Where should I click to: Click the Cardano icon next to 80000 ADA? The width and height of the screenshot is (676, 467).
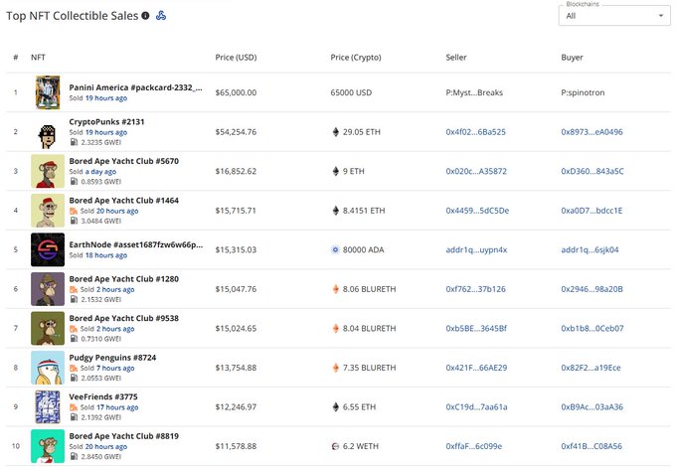pyautogui.click(x=335, y=249)
